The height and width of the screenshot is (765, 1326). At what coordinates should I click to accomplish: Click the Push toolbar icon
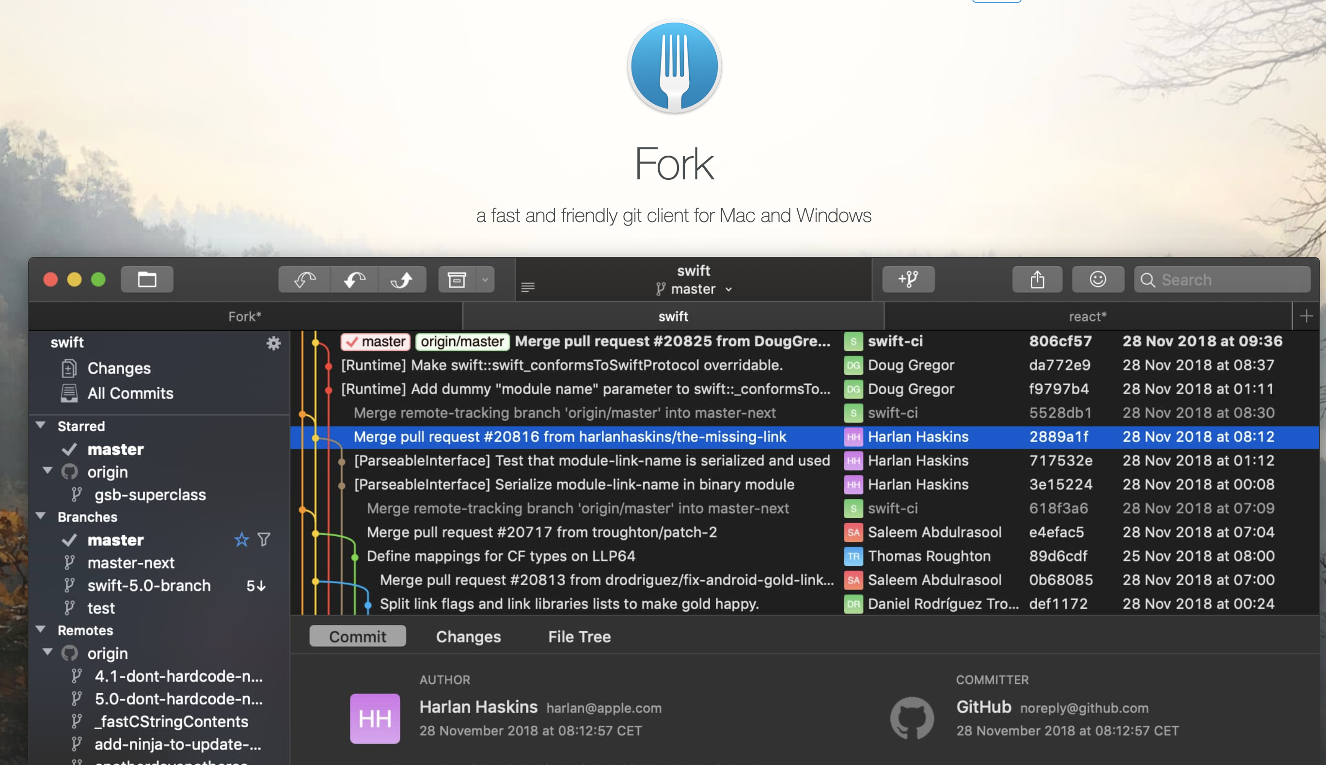pos(402,280)
